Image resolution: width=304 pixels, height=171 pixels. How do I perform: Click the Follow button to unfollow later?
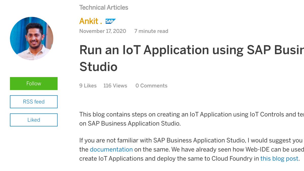pyautogui.click(x=34, y=83)
